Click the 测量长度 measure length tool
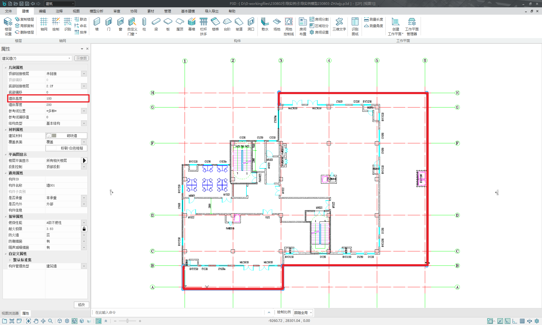 point(373,19)
